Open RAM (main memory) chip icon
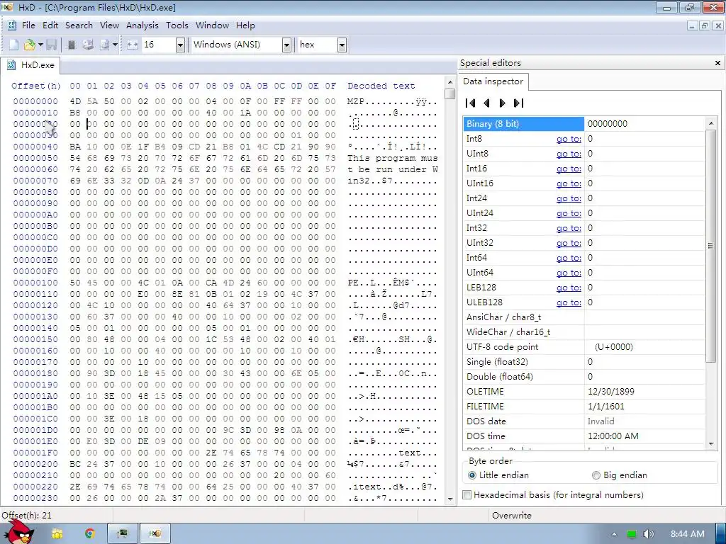 click(72, 45)
